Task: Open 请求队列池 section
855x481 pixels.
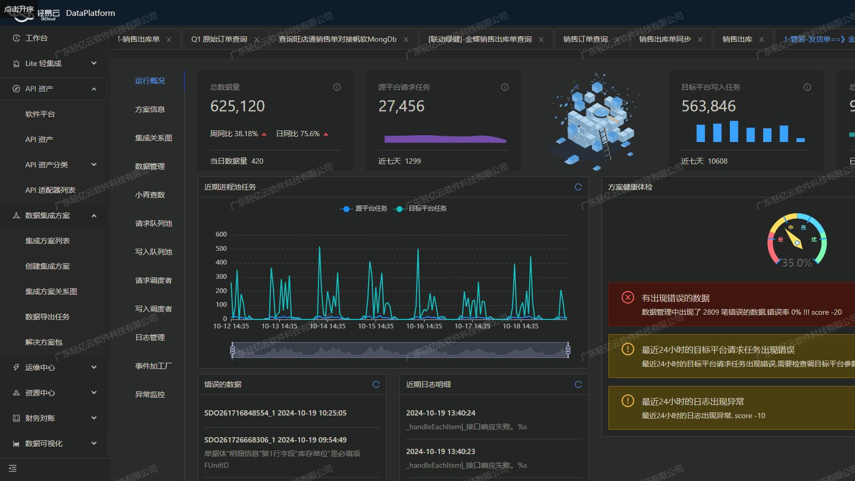Action: [x=154, y=223]
